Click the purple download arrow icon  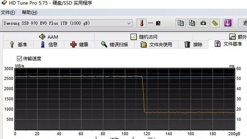point(228,23)
